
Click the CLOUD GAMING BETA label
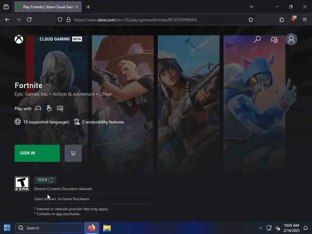click(x=61, y=39)
